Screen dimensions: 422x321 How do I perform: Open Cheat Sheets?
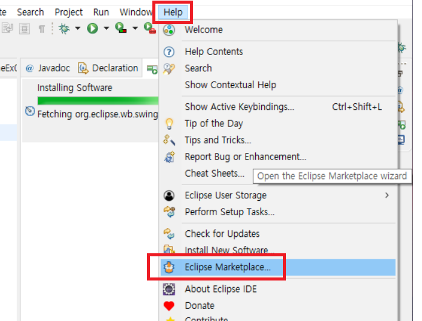tap(215, 173)
